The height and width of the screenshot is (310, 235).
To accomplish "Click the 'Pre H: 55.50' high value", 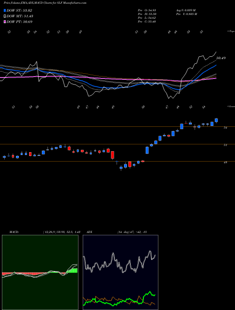I will [147, 14].
